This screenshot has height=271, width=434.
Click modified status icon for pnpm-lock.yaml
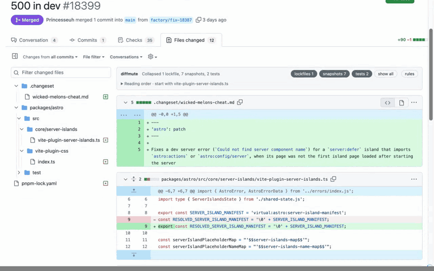106,183
